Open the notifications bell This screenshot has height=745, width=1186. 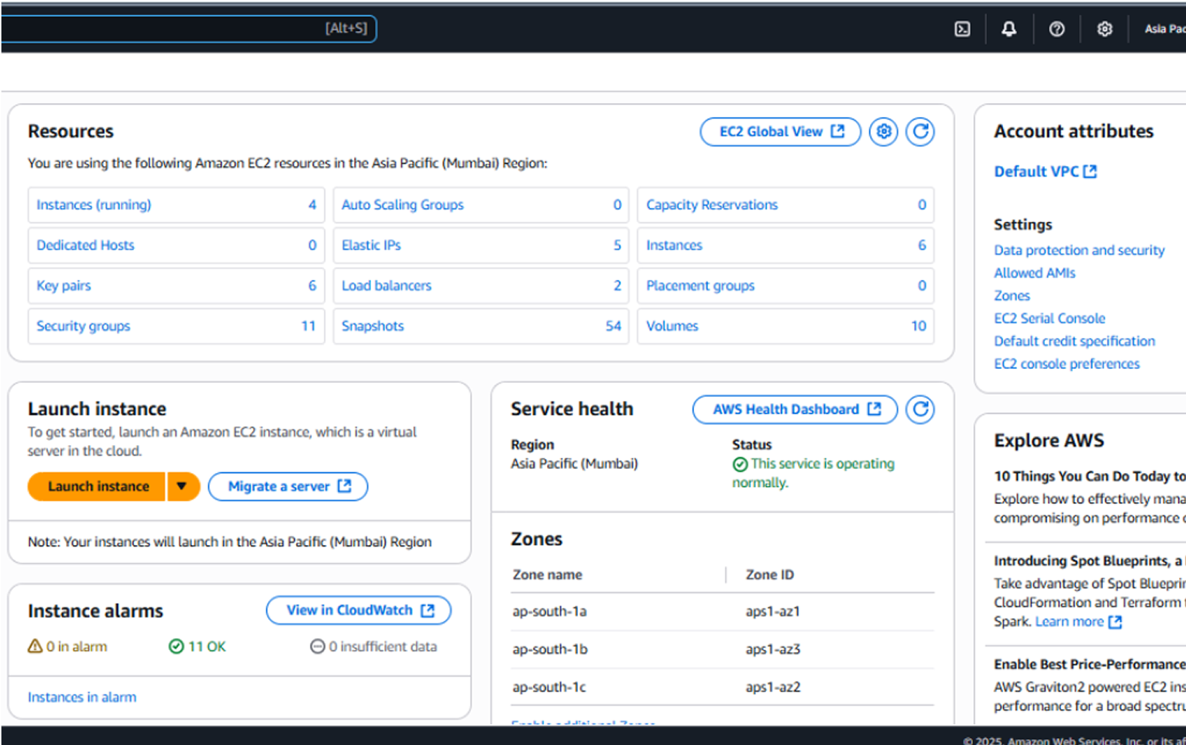tap(1009, 29)
